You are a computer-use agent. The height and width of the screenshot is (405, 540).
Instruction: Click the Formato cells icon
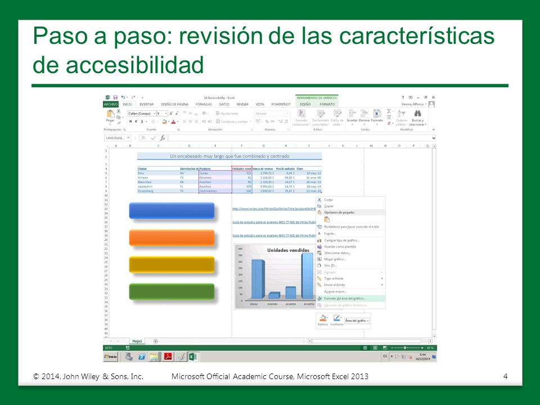click(377, 114)
